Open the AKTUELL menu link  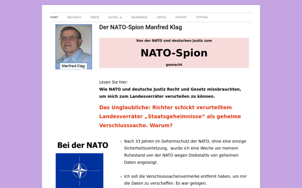113,17
